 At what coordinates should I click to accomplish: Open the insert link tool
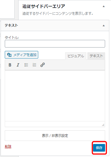coord(42,65)
